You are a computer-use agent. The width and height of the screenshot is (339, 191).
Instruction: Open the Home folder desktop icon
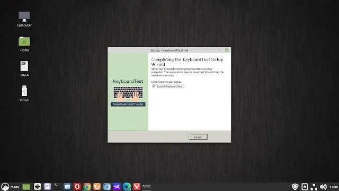24,44
